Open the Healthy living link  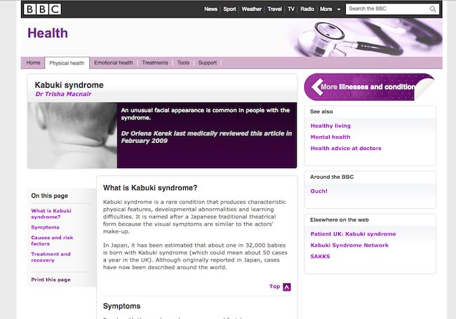coord(330,126)
